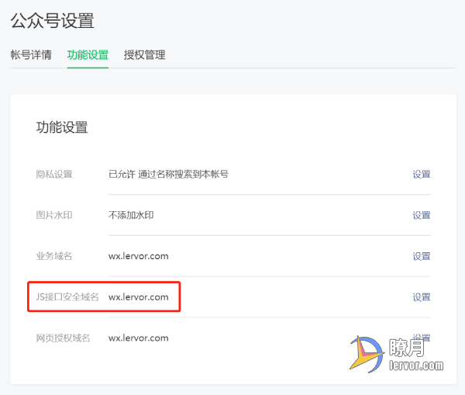Click the 业务域名 label

54,256
